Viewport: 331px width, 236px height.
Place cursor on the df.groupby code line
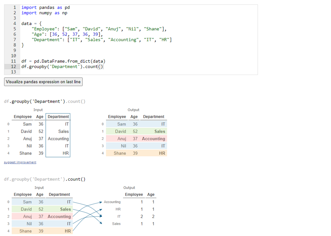[x=62, y=67]
